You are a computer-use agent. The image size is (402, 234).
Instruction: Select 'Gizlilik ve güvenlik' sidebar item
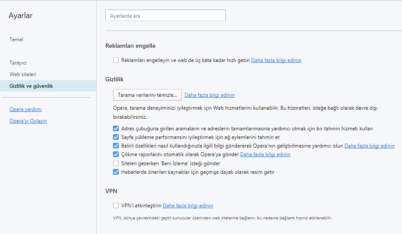tap(48, 86)
